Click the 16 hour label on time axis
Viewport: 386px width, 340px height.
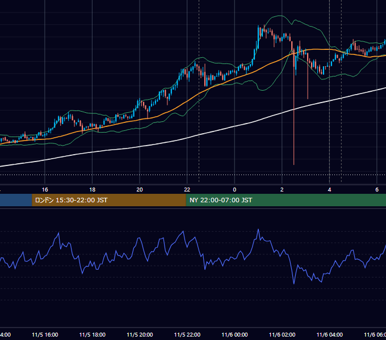pyautogui.click(x=45, y=190)
